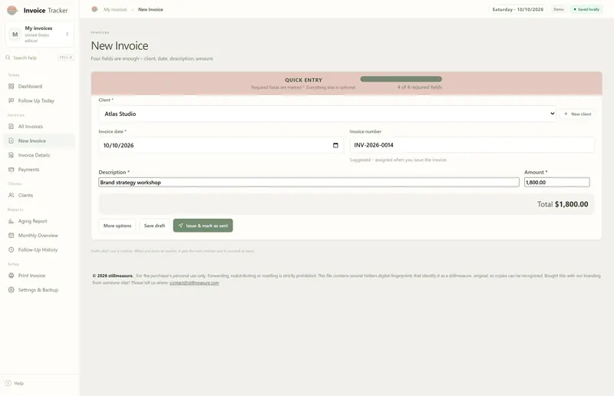Click the Invoice number field
The width and height of the screenshot is (614, 396).
[x=472, y=145]
